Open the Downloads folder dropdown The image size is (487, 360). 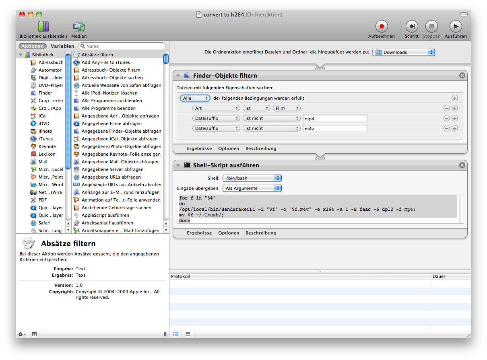click(404, 52)
